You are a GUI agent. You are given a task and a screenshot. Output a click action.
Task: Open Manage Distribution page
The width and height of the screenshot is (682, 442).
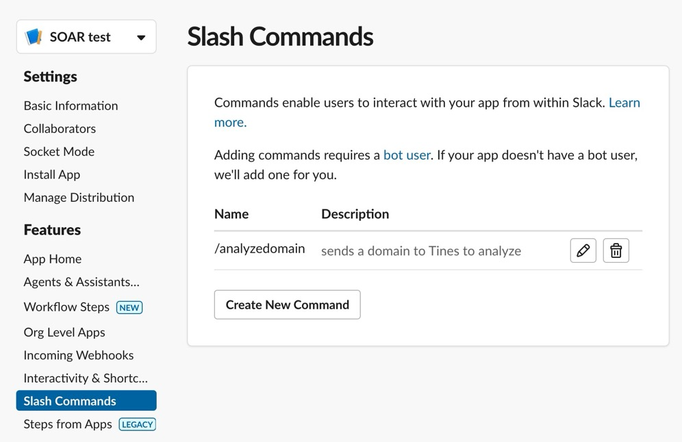click(79, 198)
